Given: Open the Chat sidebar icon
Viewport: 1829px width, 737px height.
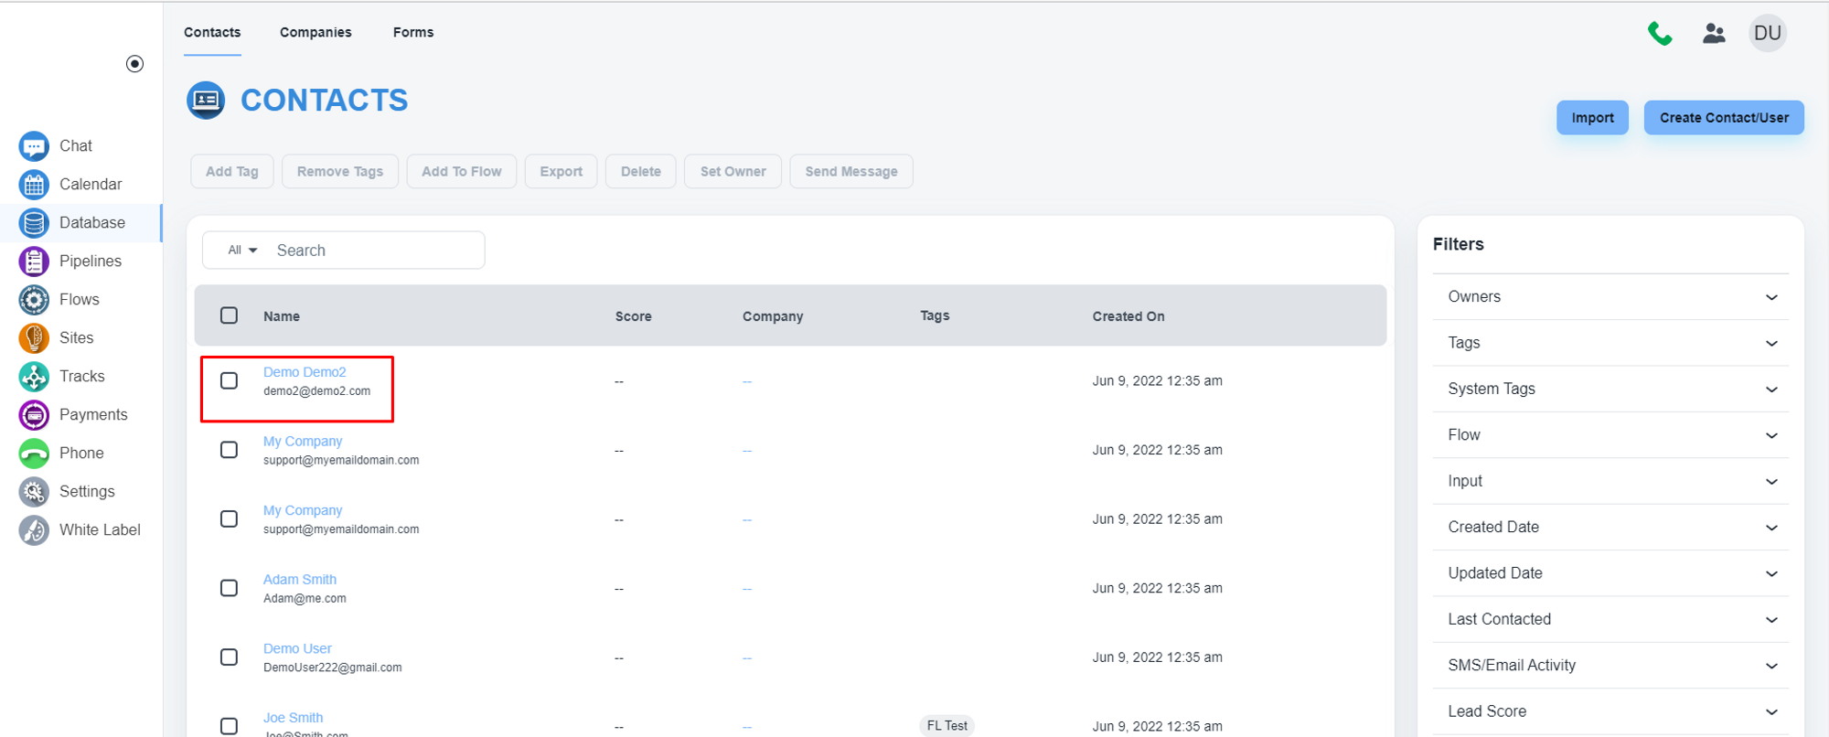Looking at the screenshot, I should (x=34, y=146).
